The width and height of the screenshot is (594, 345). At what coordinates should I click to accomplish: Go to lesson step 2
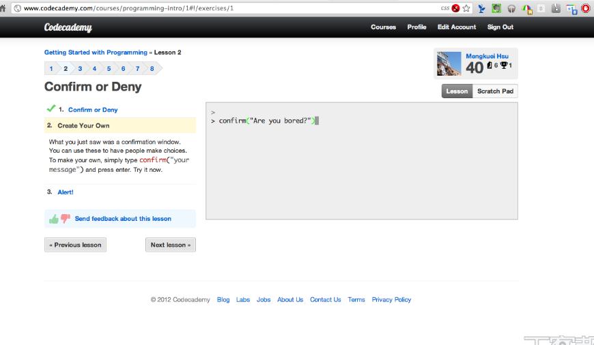tap(66, 68)
